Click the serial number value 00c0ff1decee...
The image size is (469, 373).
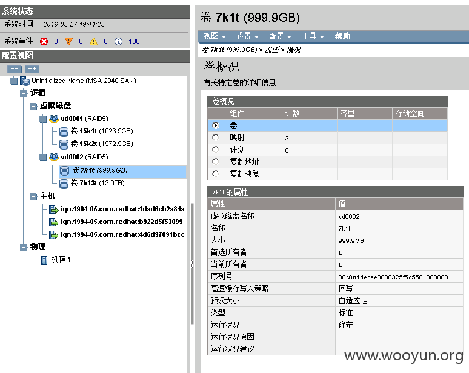[393, 277]
